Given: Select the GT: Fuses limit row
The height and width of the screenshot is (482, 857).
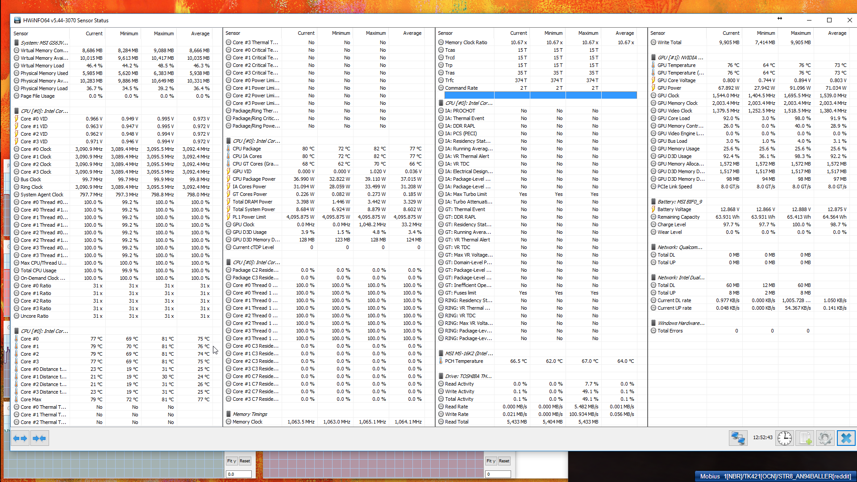Looking at the screenshot, I should (537, 293).
